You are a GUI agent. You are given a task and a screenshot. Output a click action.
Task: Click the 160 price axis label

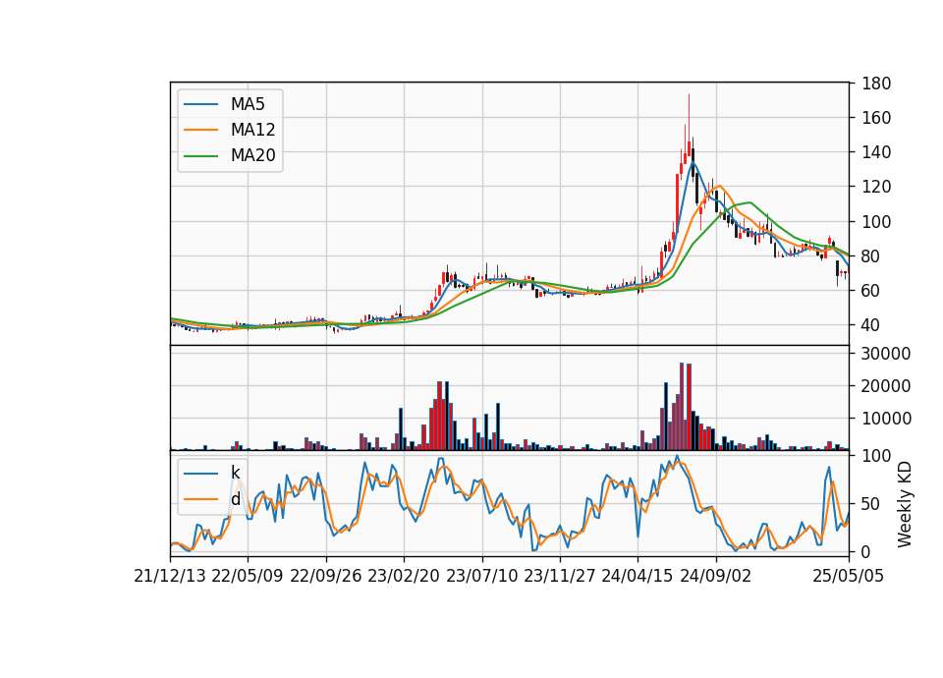pos(875,118)
